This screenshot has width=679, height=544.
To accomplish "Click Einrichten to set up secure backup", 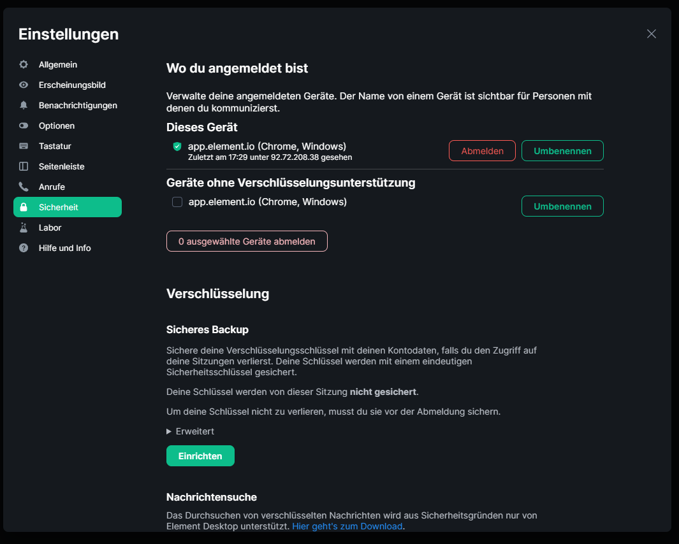I will (x=200, y=455).
